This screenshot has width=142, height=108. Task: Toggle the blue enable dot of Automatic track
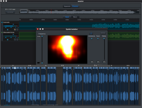pyautogui.click(x=2, y=22)
